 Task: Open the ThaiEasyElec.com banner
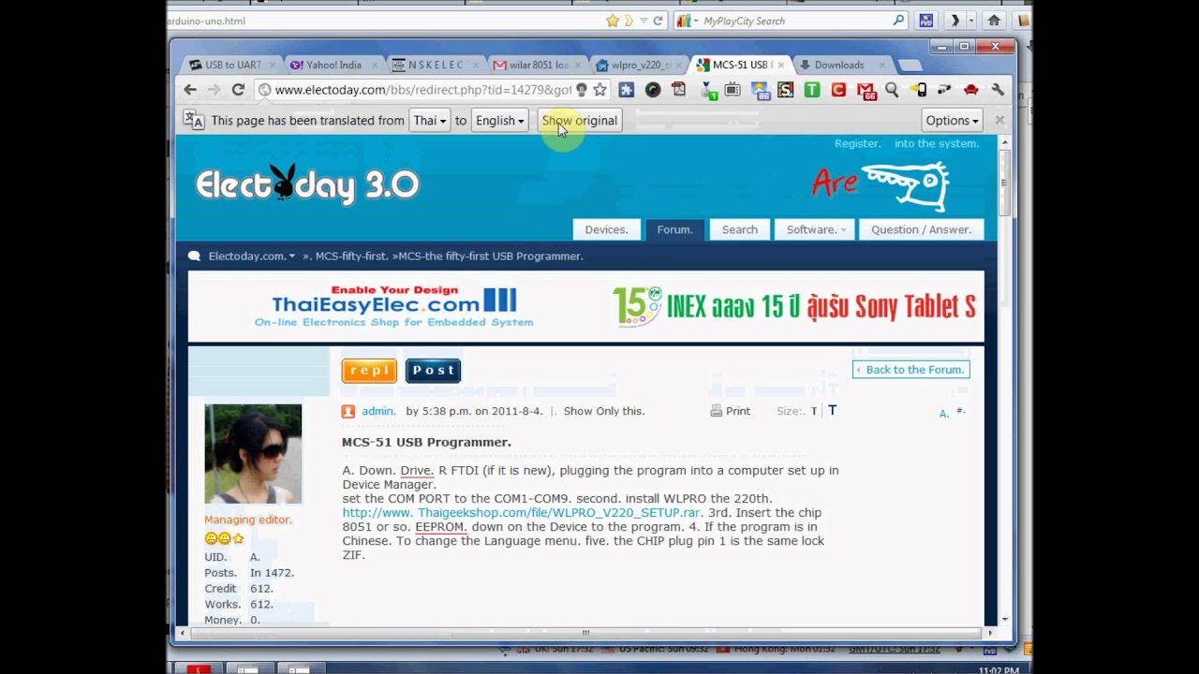point(394,307)
